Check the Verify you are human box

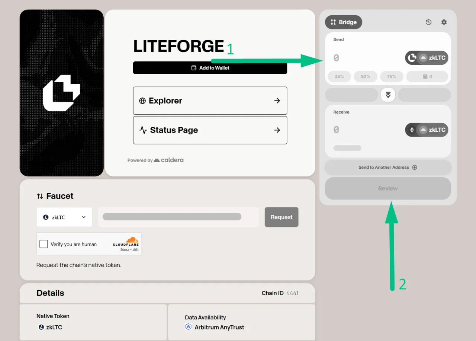point(44,244)
